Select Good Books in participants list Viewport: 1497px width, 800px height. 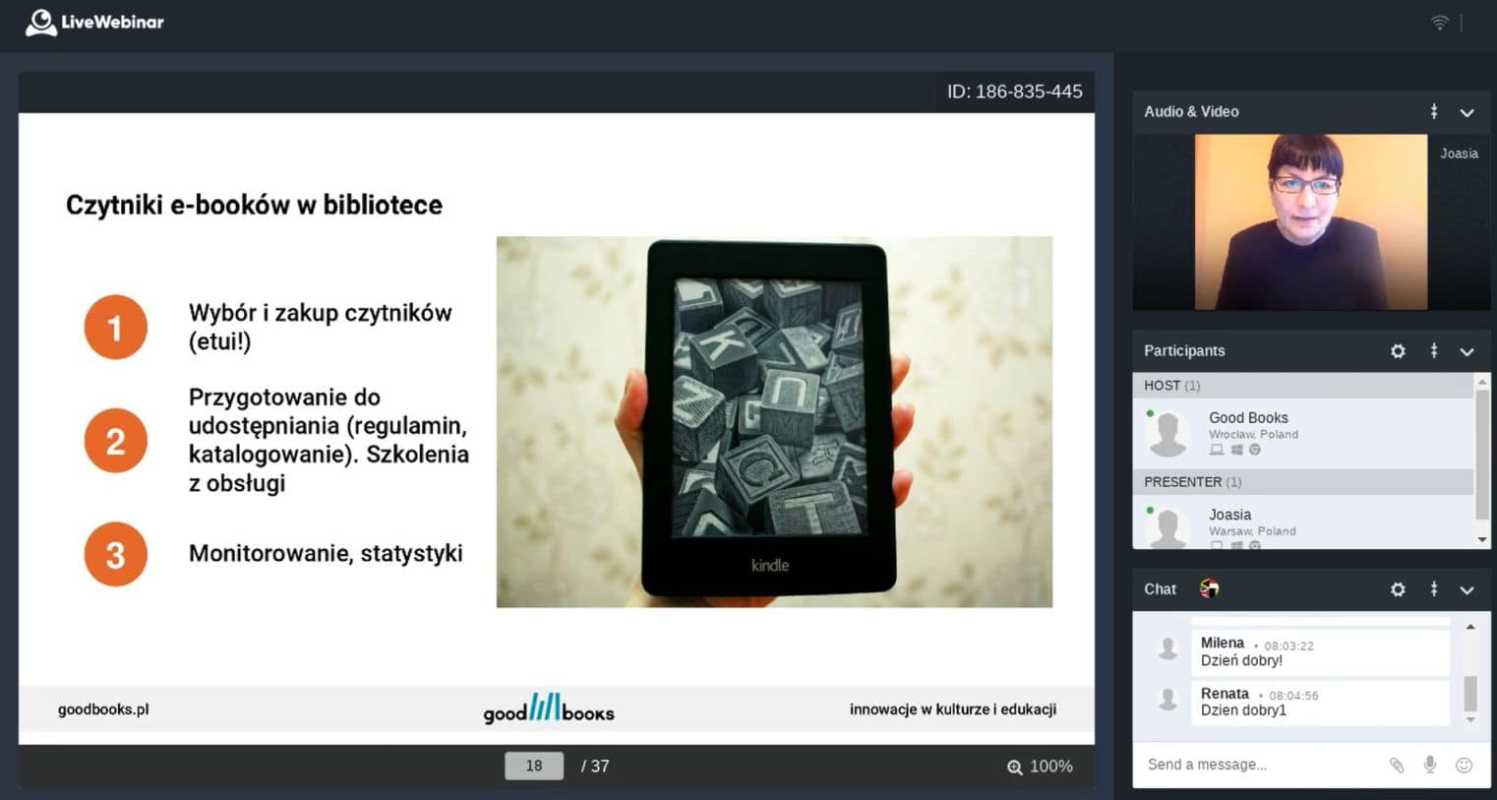pos(1247,418)
